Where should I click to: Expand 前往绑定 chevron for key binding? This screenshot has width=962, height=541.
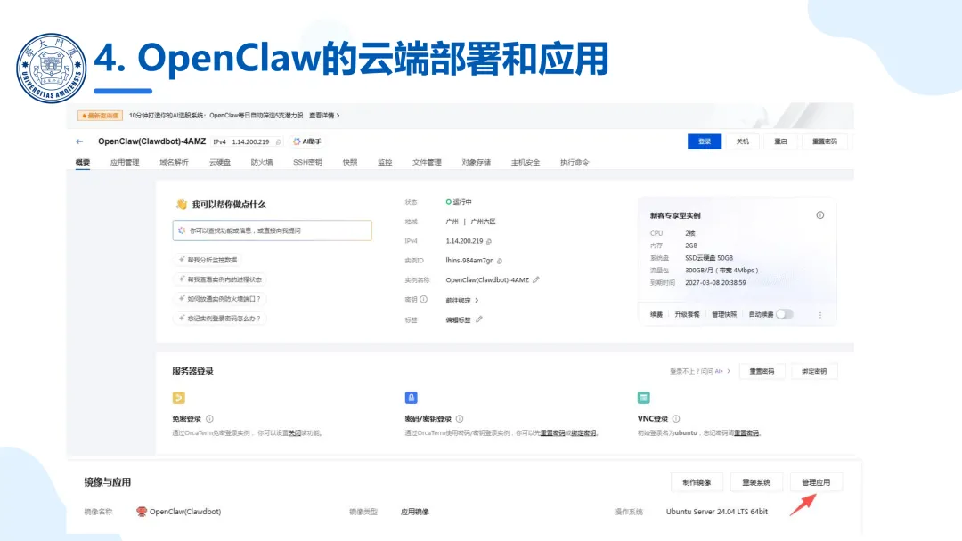tap(477, 300)
